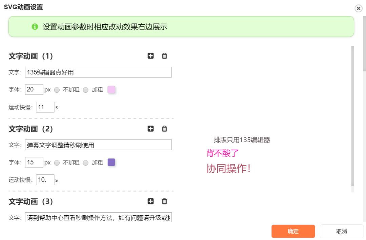The width and height of the screenshot is (366, 240).
Task: Click plus icon beside 文字动画（2）
Action: (x=150, y=129)
